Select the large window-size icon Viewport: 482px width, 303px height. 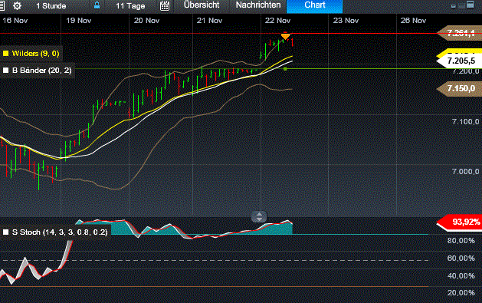click(x=471, y=5)
